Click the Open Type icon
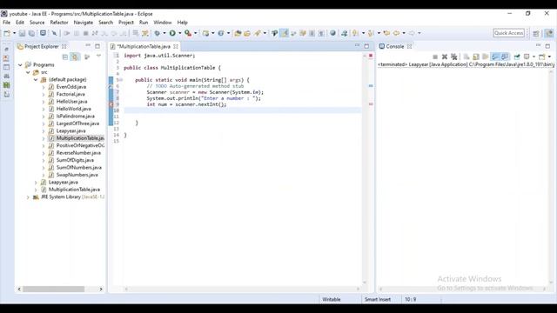The height and width of the screenshot is (313, 557). coord(238,33)
